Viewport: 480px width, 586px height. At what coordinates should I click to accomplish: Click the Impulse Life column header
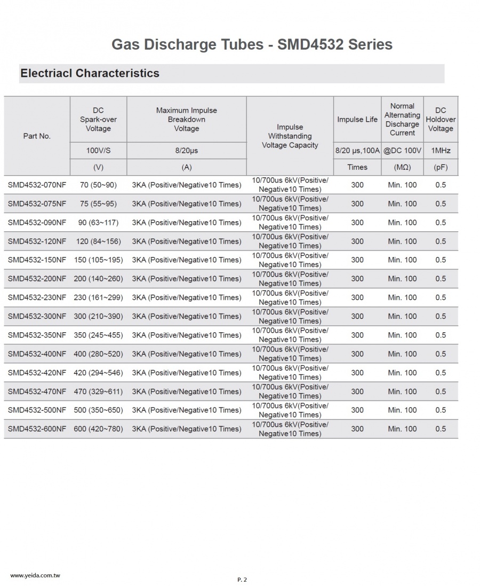(x=357, y=120)
